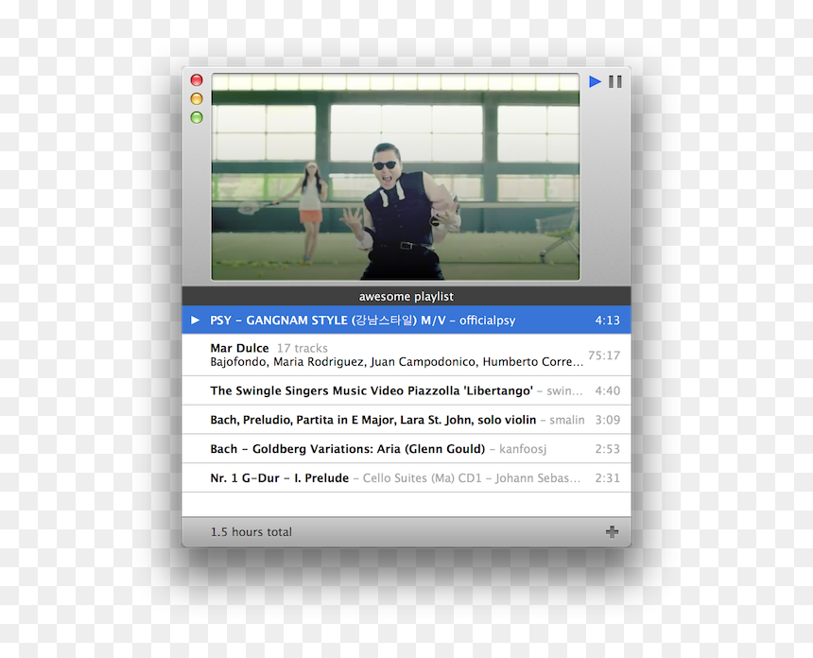Image resolution: width=813 pixels, height=658 pixels.
Task: Click the 'Cello Suites (Ma) CD1' album text
Action: [x=422, y=478]
